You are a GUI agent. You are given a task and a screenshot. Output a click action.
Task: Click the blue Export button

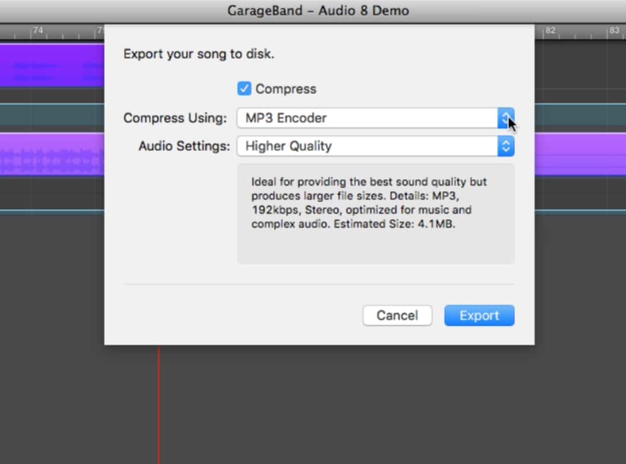pos(479,316)
